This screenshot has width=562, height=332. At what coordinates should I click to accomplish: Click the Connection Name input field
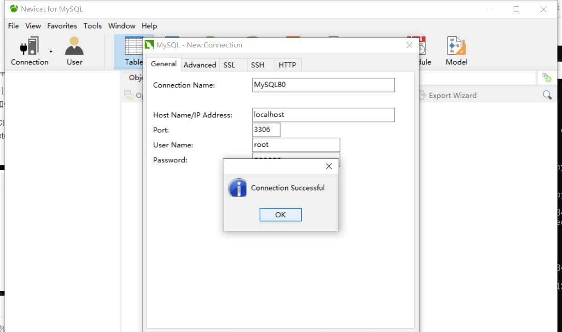(x=323, y=85)
